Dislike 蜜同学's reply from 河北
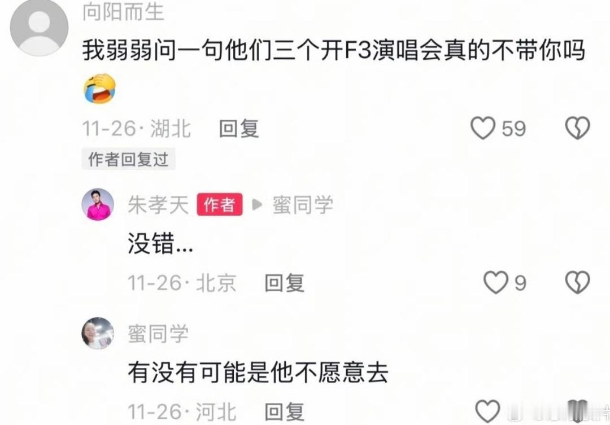The image size is (610, 425). click(578, 411)
